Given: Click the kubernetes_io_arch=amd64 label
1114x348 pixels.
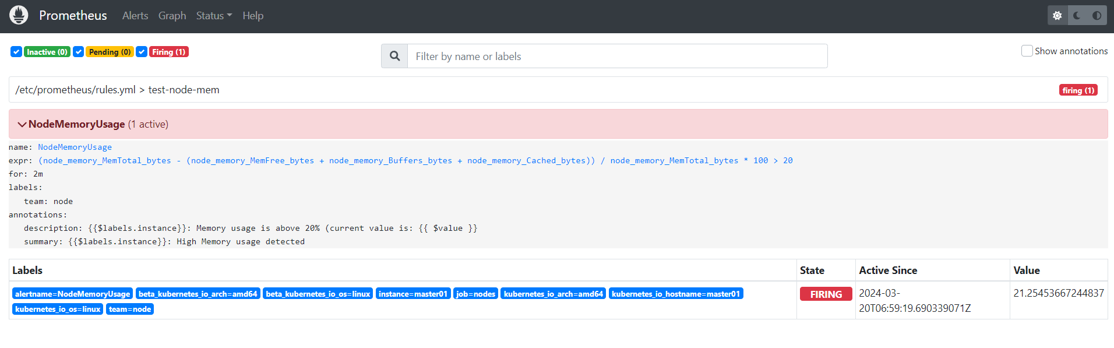Looking at the screenshot, I should 554,294.
